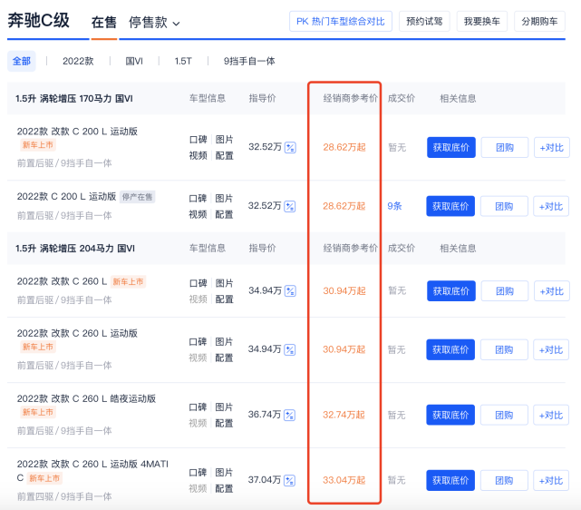Select the 全部 filter
This screenshot has width=581, height=510.
click(x=22, y=61)
